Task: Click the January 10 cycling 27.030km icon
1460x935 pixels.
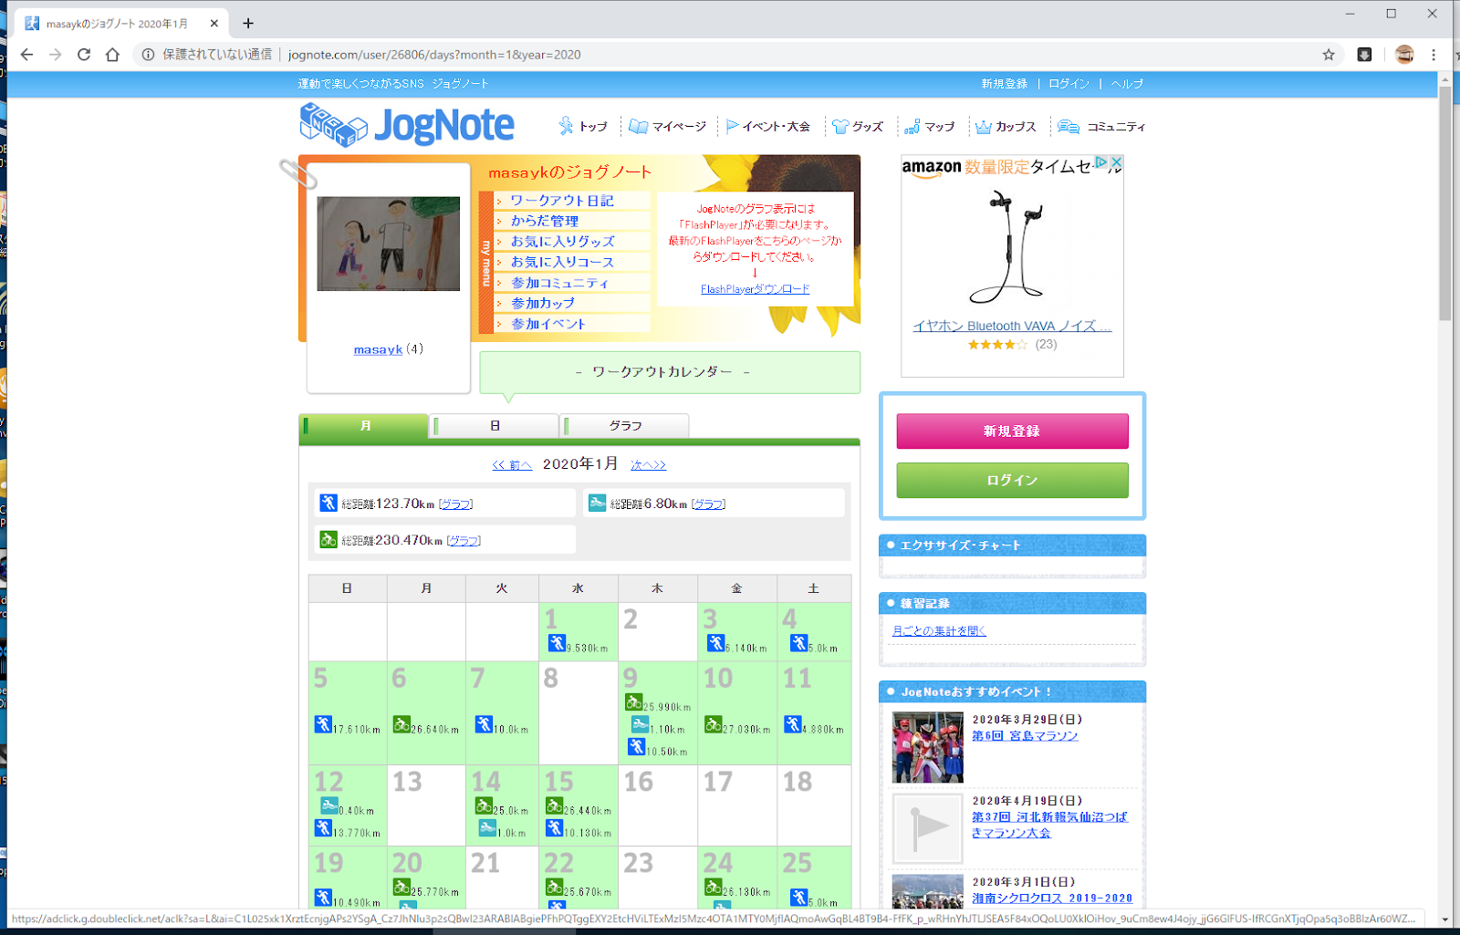Action: [x=714, y=724]
